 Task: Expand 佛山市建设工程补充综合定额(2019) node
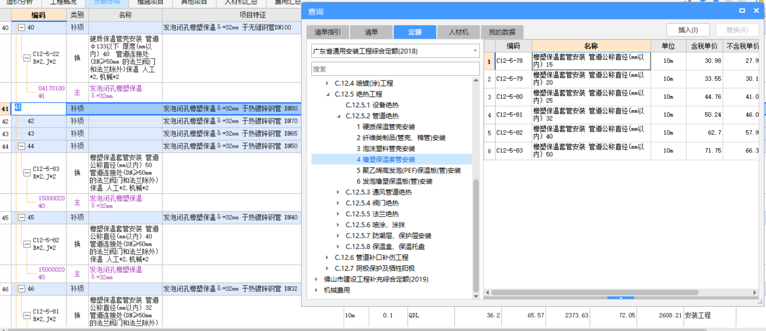point(316,279)
